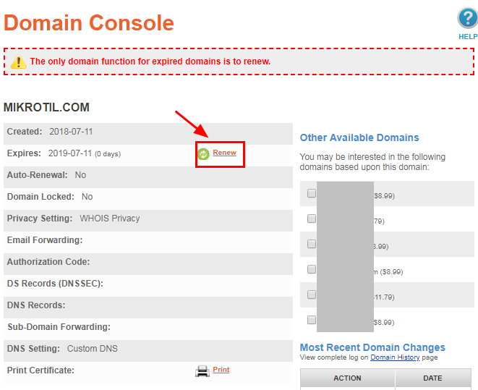Click the expired domains warning message
Image resolution: width=478 pixels, height=390 pixels.
150,62
